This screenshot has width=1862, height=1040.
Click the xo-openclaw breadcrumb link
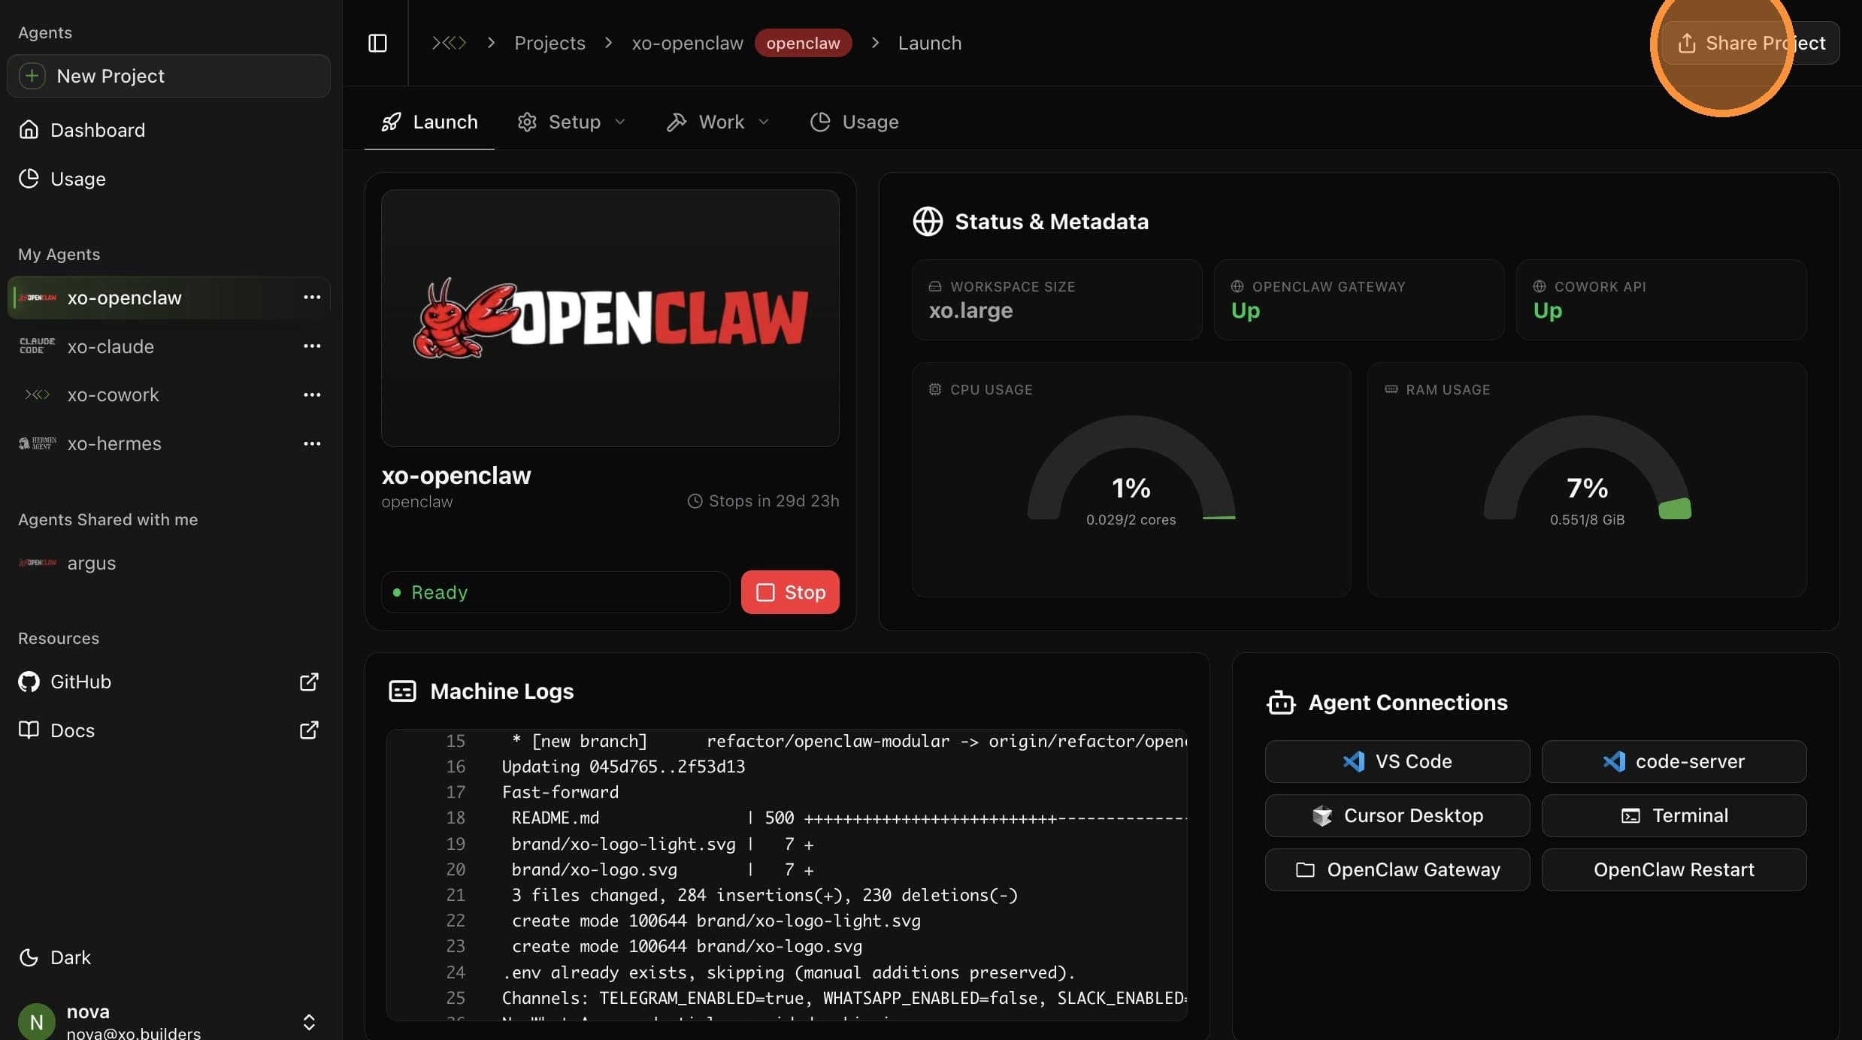[x=687, y=43]
